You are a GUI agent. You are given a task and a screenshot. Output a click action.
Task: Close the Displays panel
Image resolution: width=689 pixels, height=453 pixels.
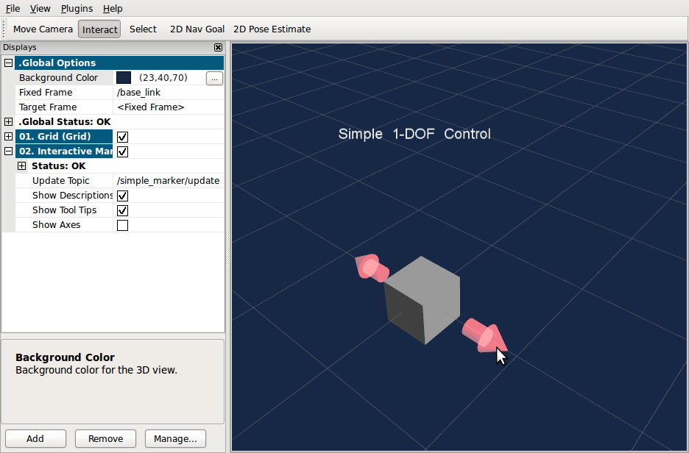(x=218, y=47)
